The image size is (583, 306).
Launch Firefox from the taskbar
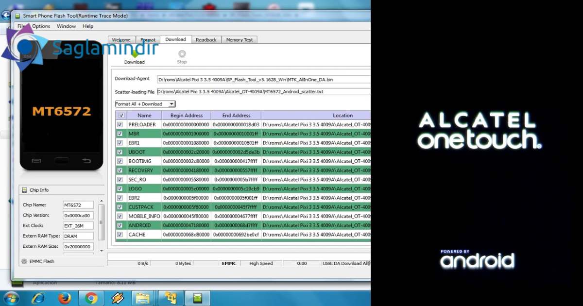point(64,298)
